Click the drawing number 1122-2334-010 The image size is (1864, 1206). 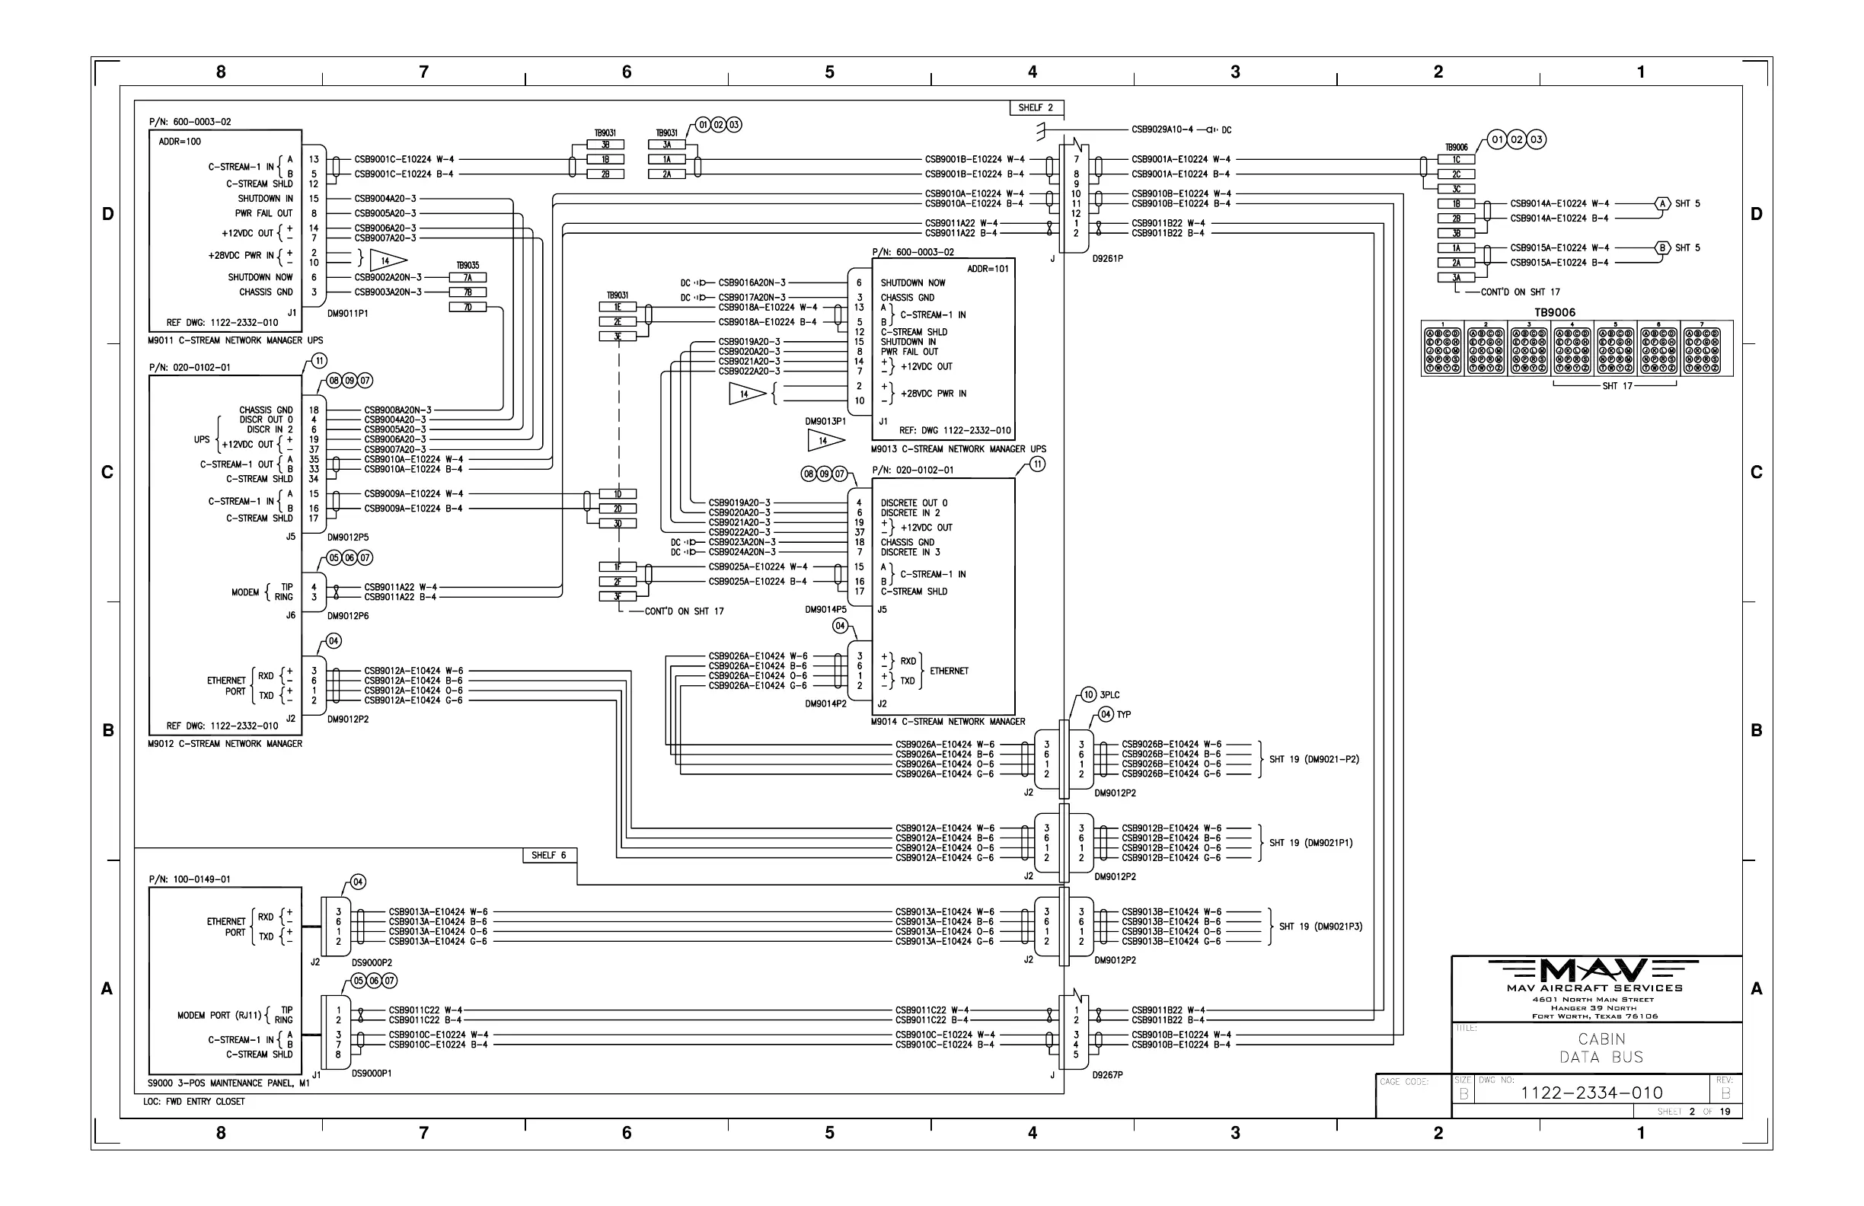pos(1591,1093)
